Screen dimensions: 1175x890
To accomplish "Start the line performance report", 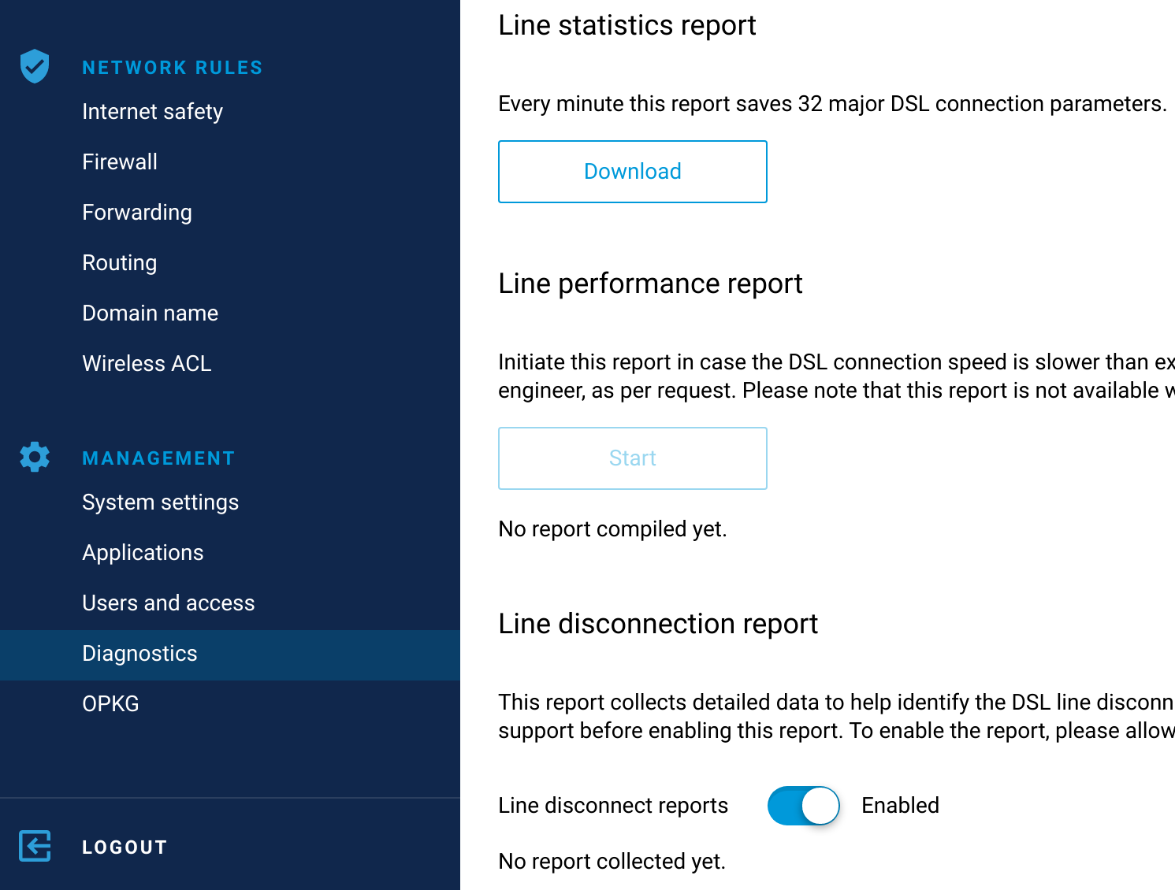I will point(632,458).
